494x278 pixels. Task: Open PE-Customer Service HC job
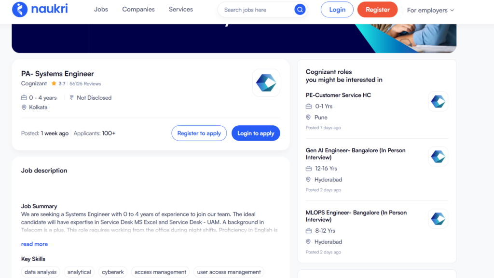point(338,95)
